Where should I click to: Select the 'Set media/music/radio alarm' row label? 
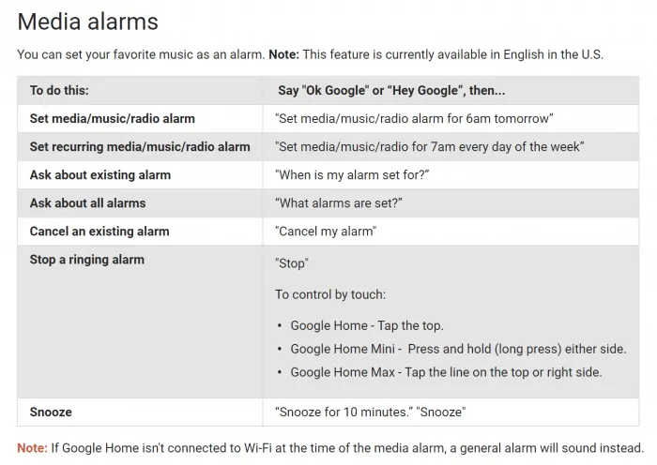(113, 118)
